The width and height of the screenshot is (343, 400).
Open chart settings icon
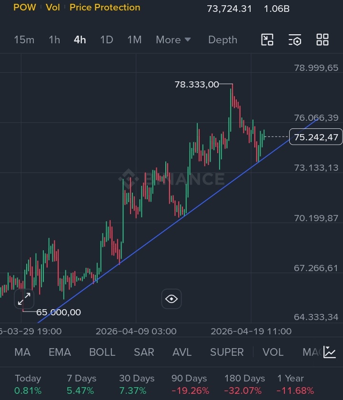[295, 40]
